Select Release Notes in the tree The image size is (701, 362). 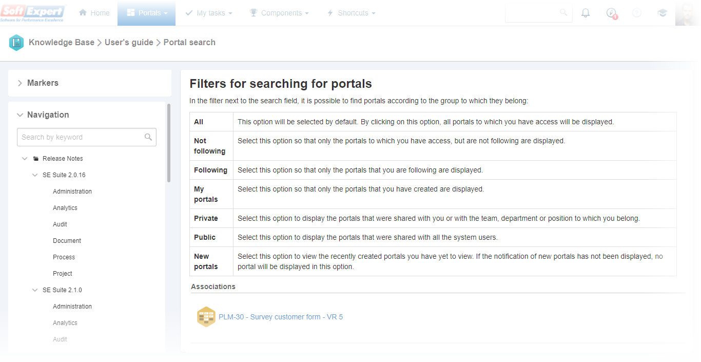(x=63, y=159)
